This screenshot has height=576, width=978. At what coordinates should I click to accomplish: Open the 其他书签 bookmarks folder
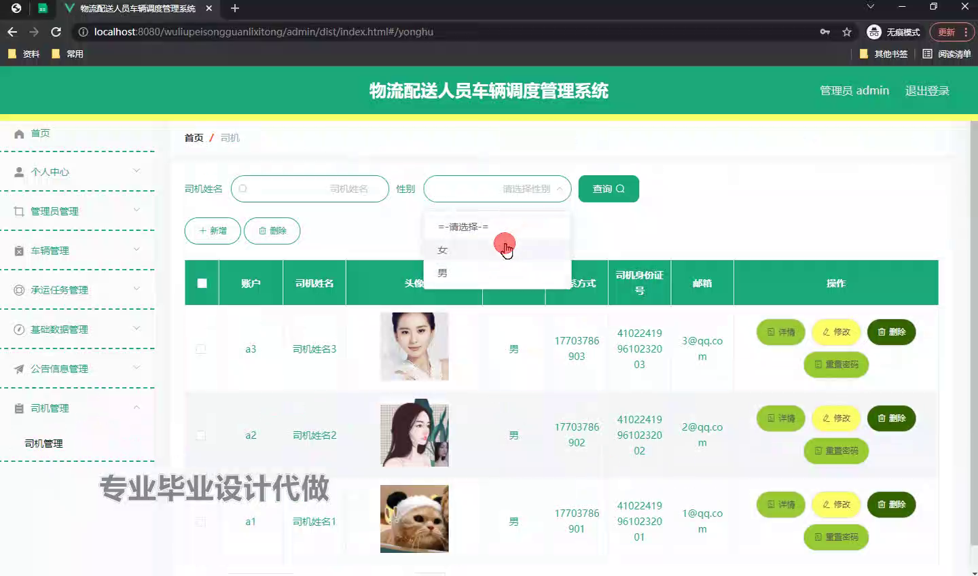[884, 54]
